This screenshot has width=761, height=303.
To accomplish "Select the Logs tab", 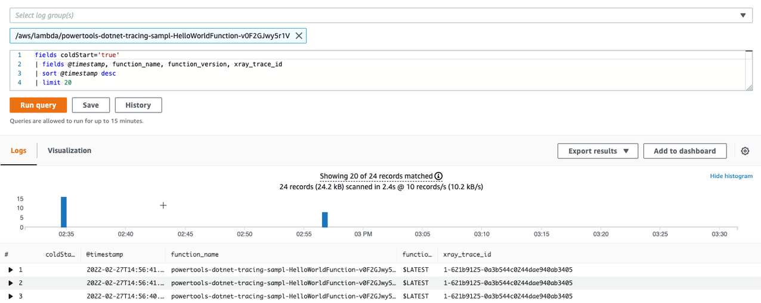I will (18, 151).
